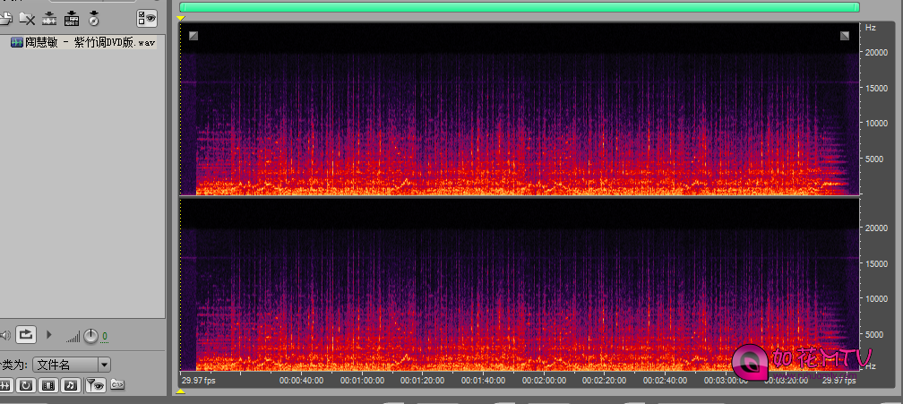The image size is (903, 404).
Task: Click 20000 on the top channel frequency scale
Action: coord(876,52)
